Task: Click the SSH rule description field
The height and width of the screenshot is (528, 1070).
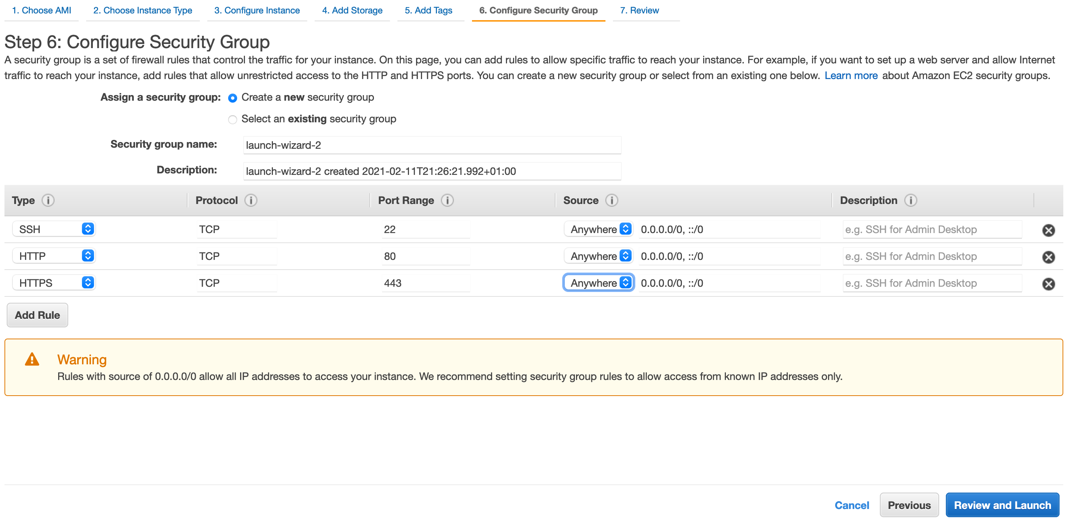Action: (932, 230)
